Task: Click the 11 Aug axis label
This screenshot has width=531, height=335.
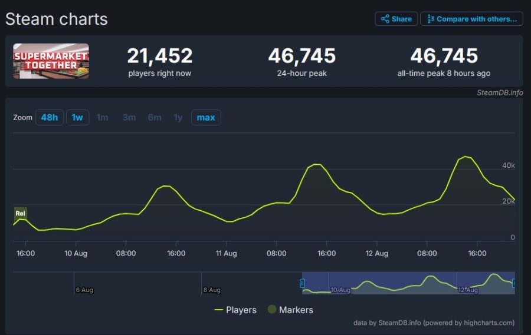Action: 226,253
